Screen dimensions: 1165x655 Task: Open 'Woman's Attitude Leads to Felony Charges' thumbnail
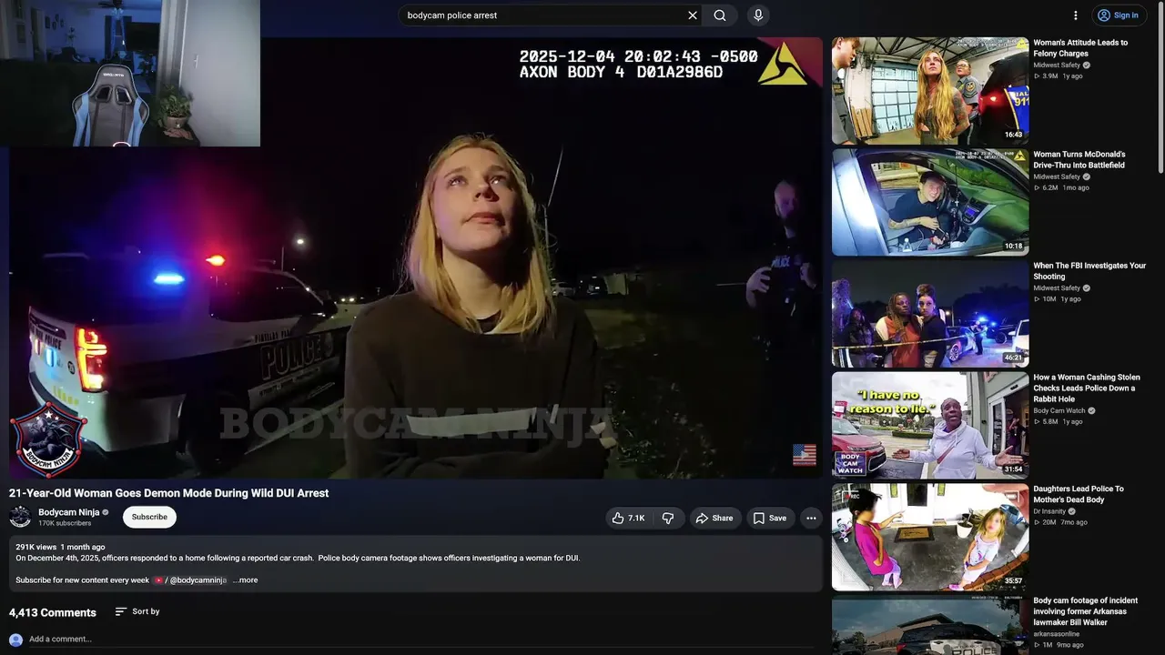click(930, 90)
